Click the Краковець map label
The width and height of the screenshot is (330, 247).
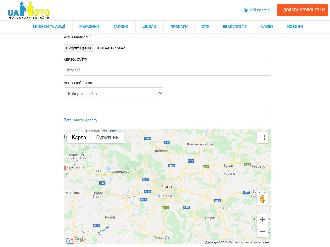[x=75, y=168]
